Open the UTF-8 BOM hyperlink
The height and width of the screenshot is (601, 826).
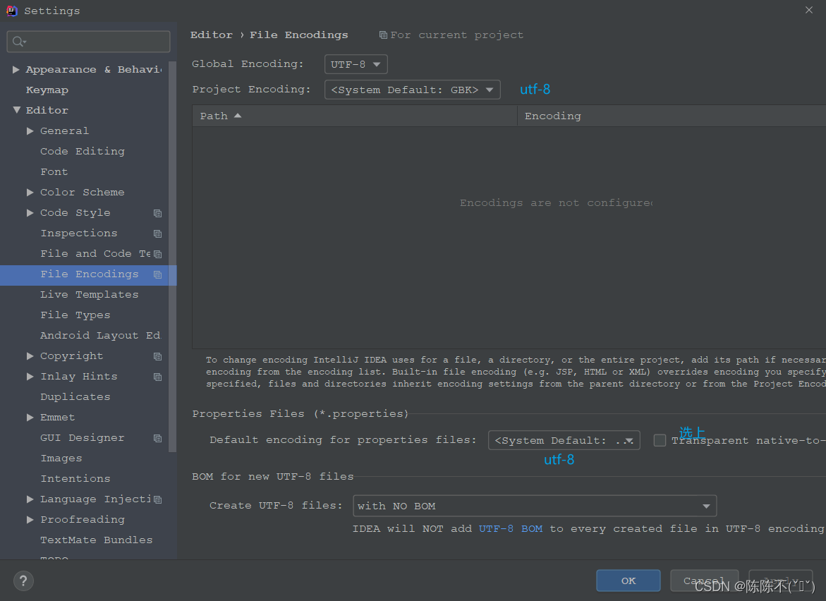511,529
